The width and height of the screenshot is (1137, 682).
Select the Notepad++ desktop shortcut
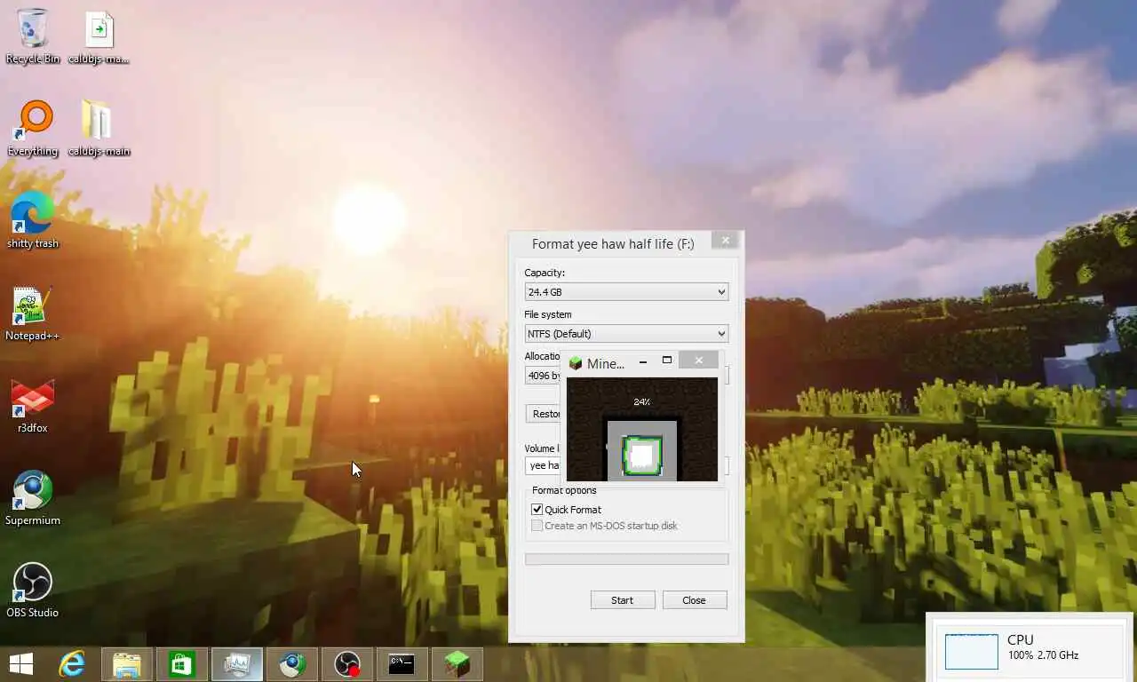coord(33,313)
